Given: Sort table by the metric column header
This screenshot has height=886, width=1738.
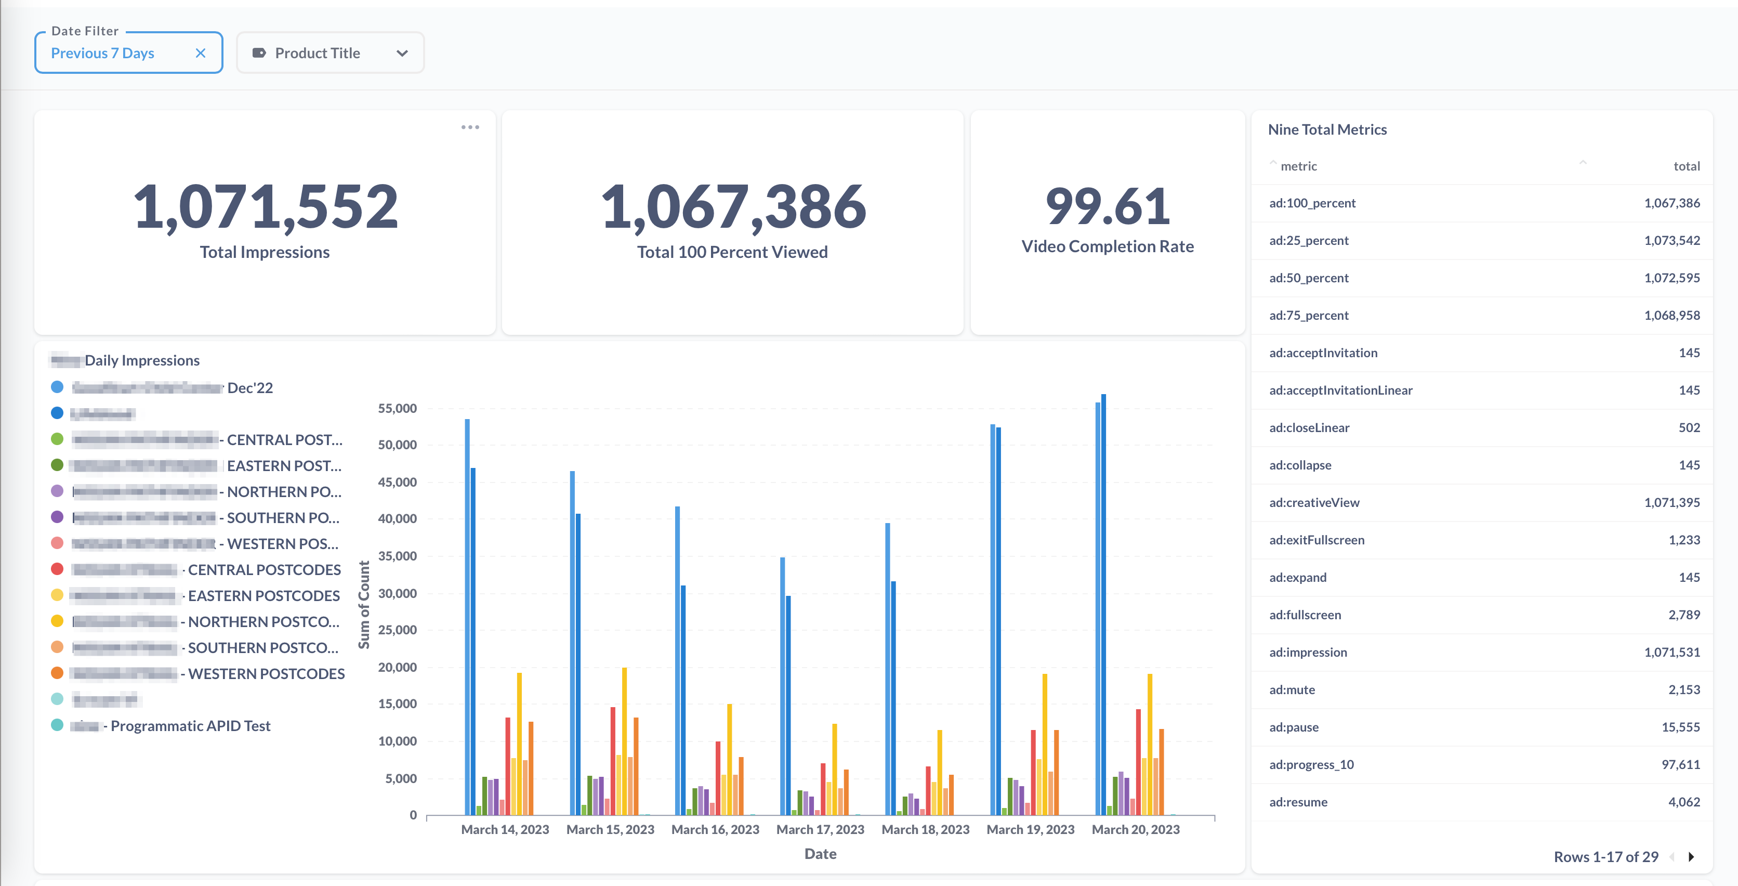Looking at the screenshot, I should [1298, 166].
